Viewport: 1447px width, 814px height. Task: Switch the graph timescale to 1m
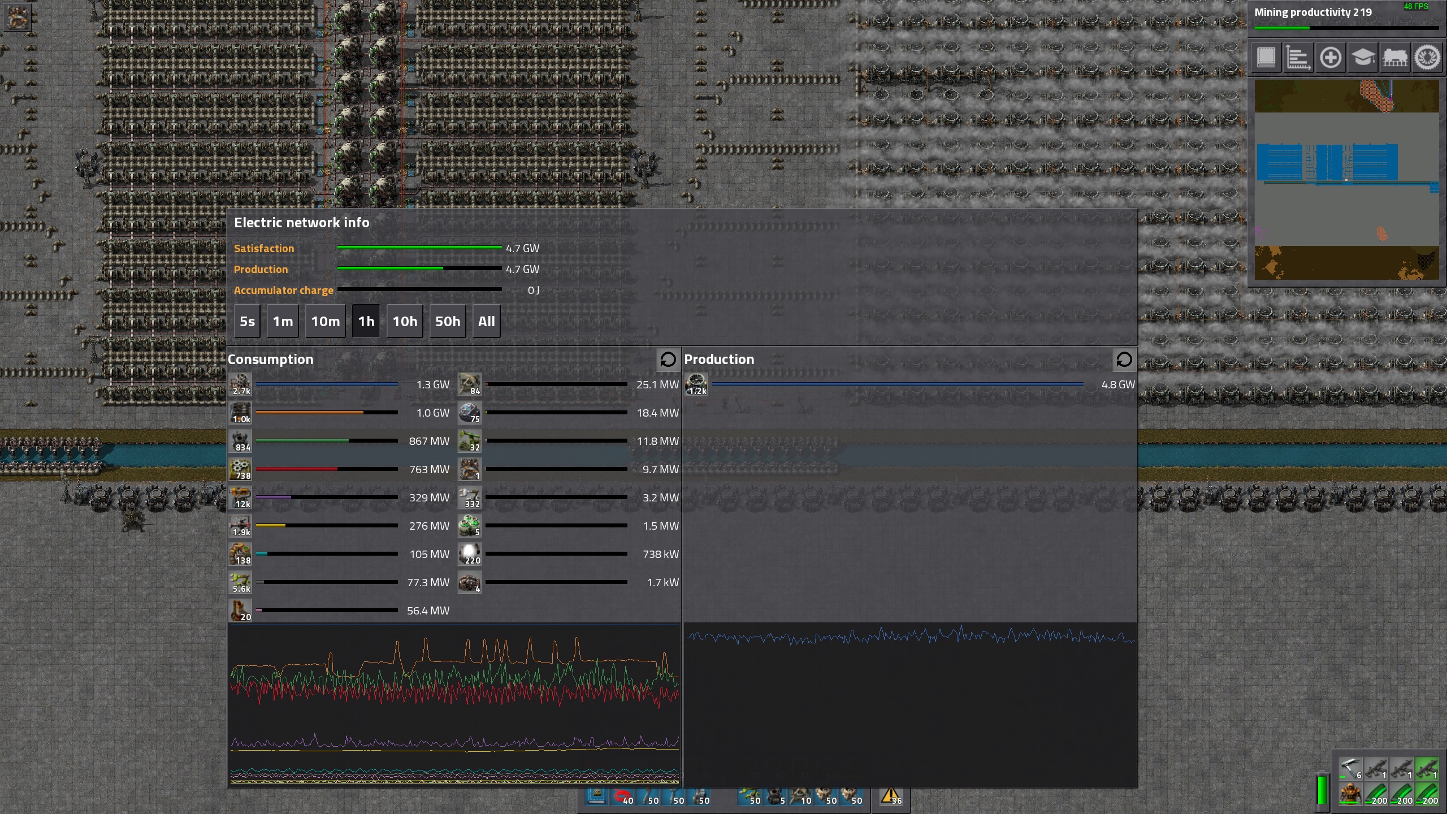pyautogui.click(x=283, y=322)
